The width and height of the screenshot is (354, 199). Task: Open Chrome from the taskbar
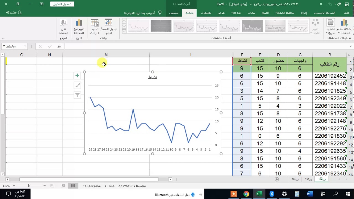[x=246, y=194]
